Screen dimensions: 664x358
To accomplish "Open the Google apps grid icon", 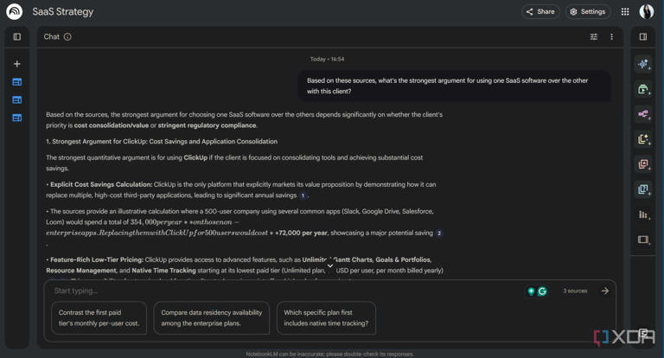I will (x=625, y=12).
